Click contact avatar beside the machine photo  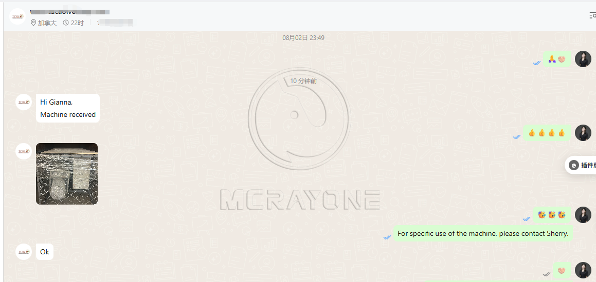[x=24, y=151]
